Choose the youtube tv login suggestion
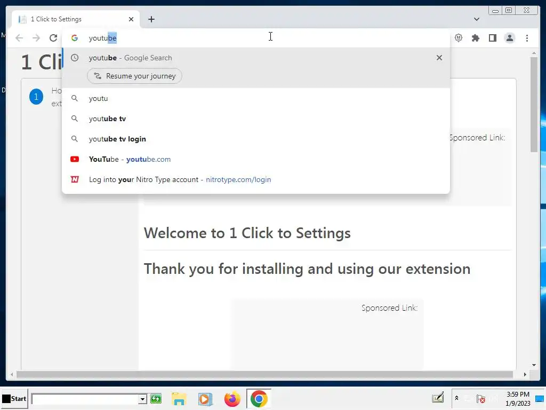Screen dimensions: 546x410 click(x=256, y=139)
